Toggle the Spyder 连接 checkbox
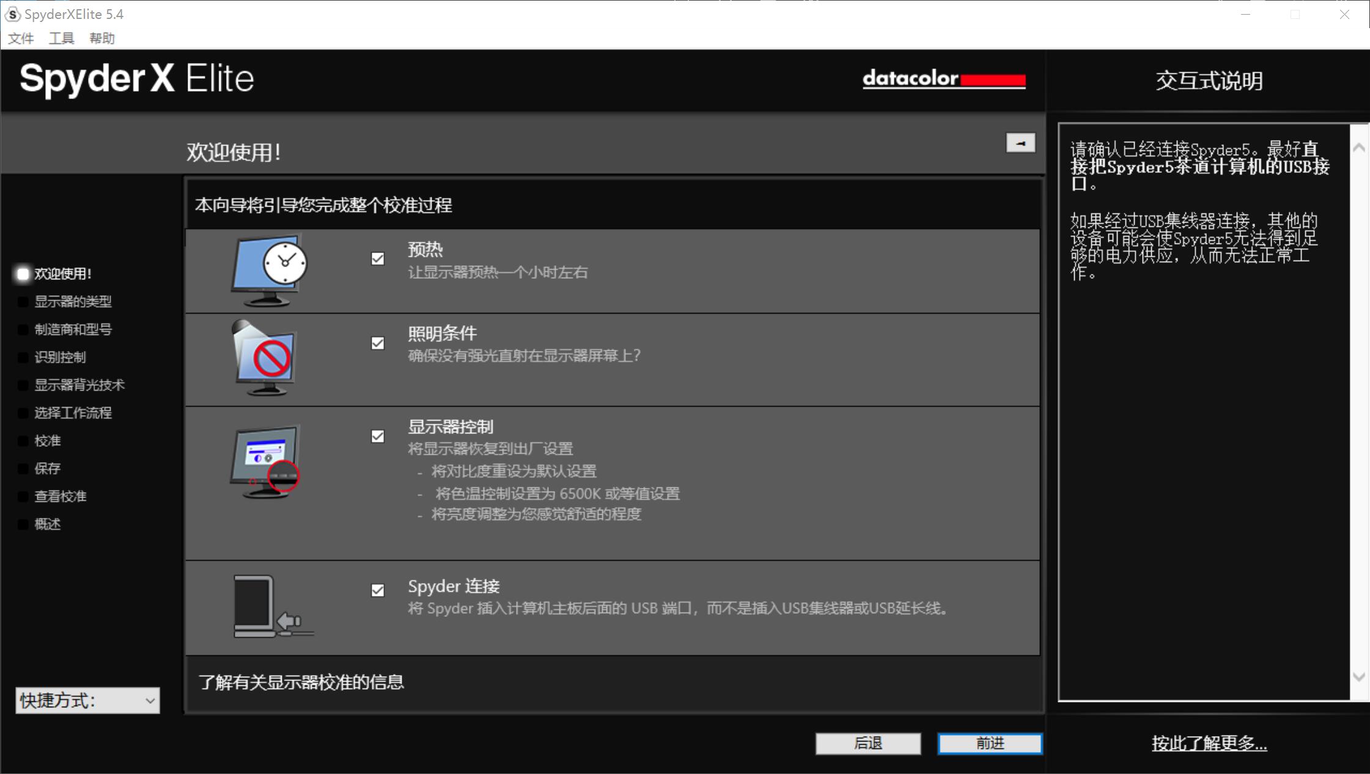The width and height of the screenshot is (1370, 774). pyautogui.click(x=378, y=590)
